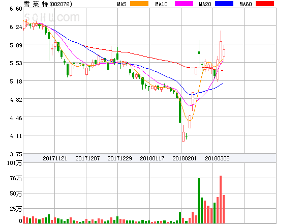Click the tallest green volume bar
The height and width of the screenshot is (224, 305).
199,201
